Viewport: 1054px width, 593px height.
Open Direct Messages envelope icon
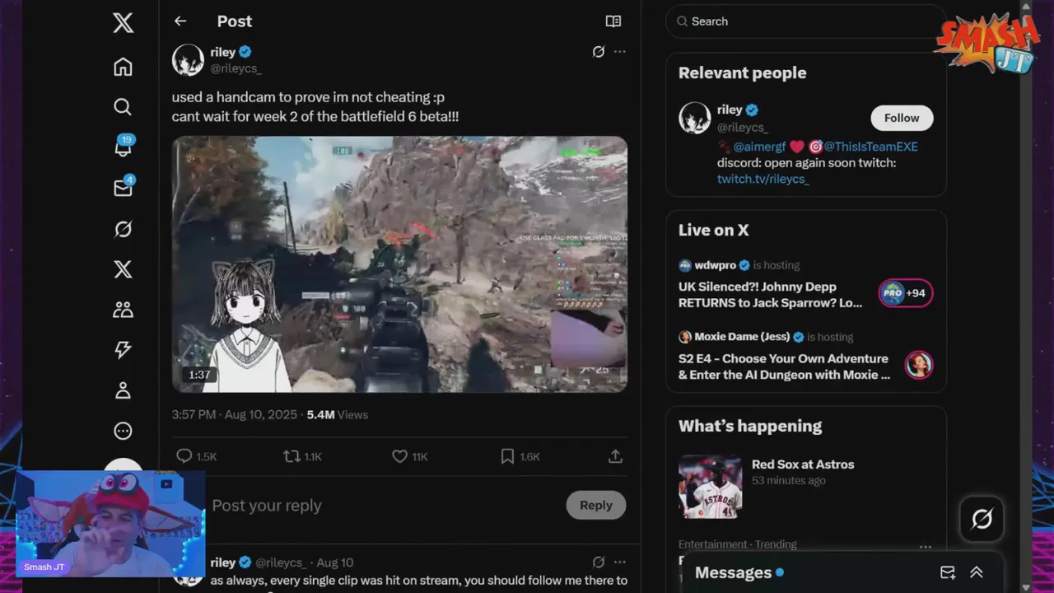(x=123, y=188)
